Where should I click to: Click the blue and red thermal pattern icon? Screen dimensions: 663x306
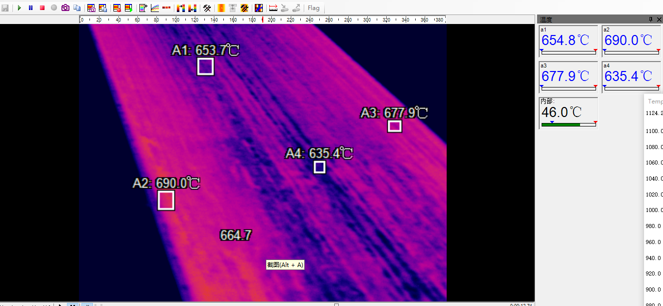pos(259,8)
